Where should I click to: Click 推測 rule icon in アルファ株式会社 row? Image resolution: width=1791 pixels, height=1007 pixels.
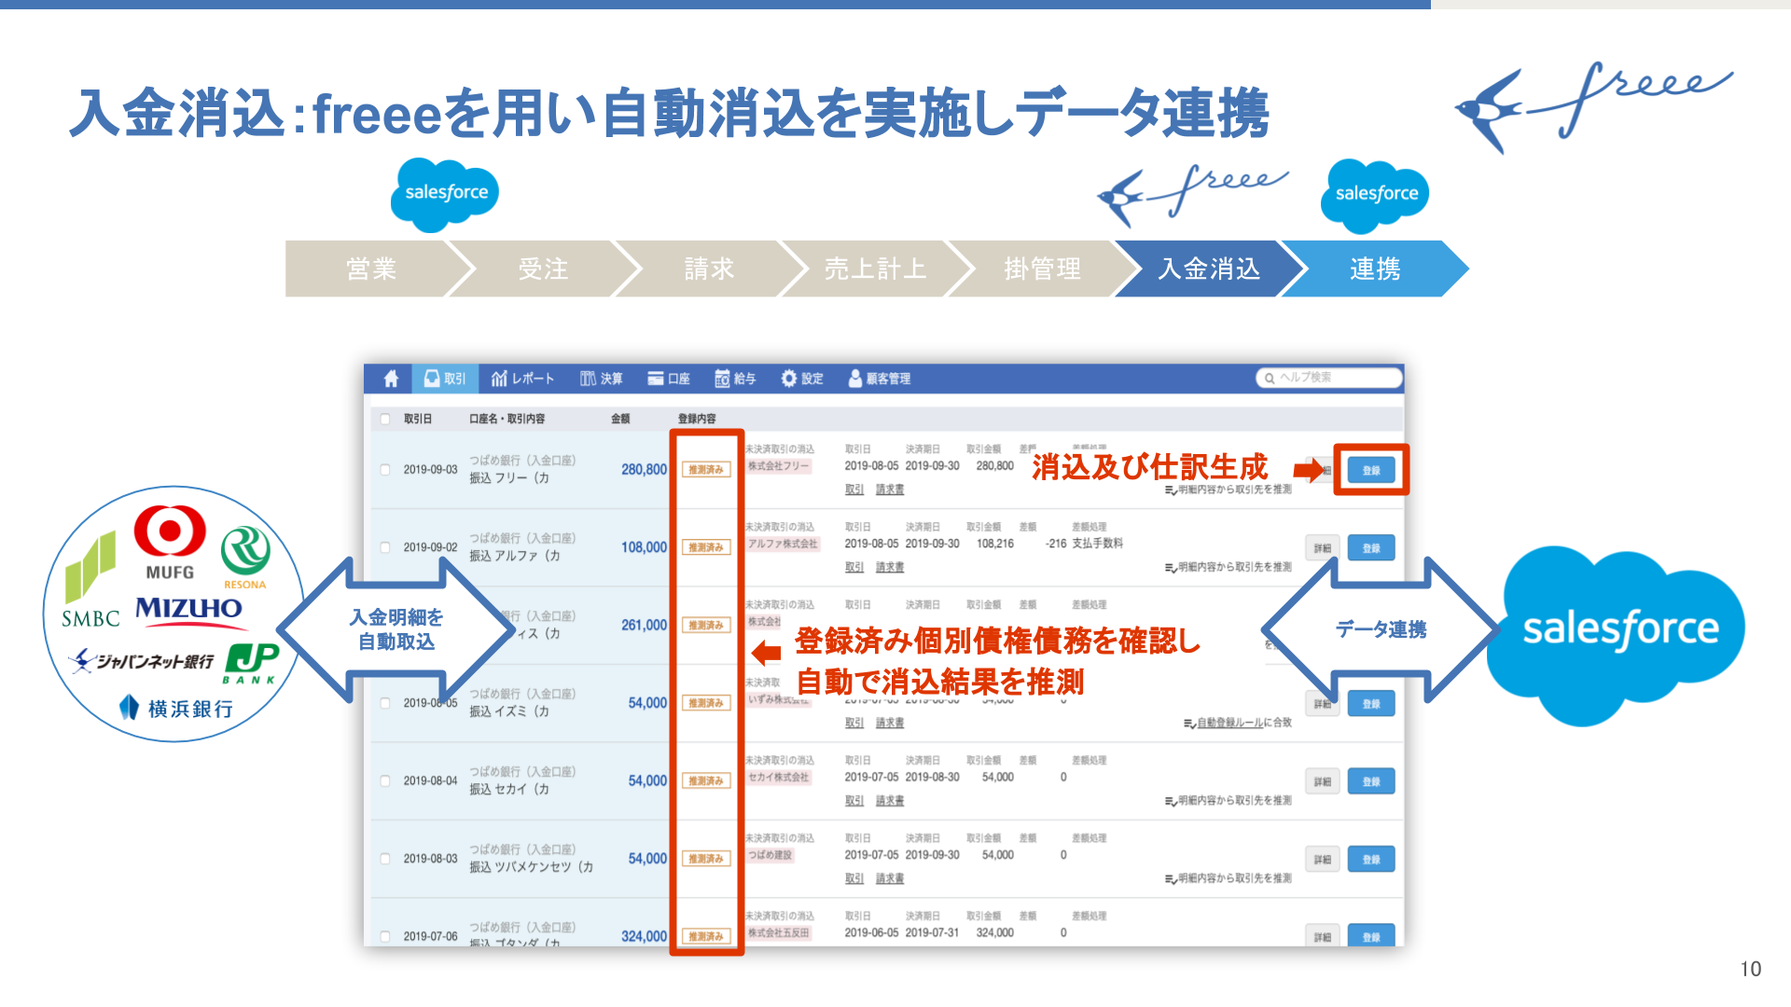tap(1171, 568)
